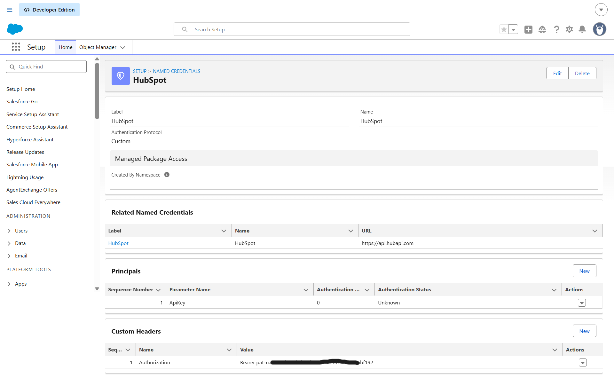Open the notifications bell
The width and height of the screenshot is (614, 378).
tap(582, 29)
